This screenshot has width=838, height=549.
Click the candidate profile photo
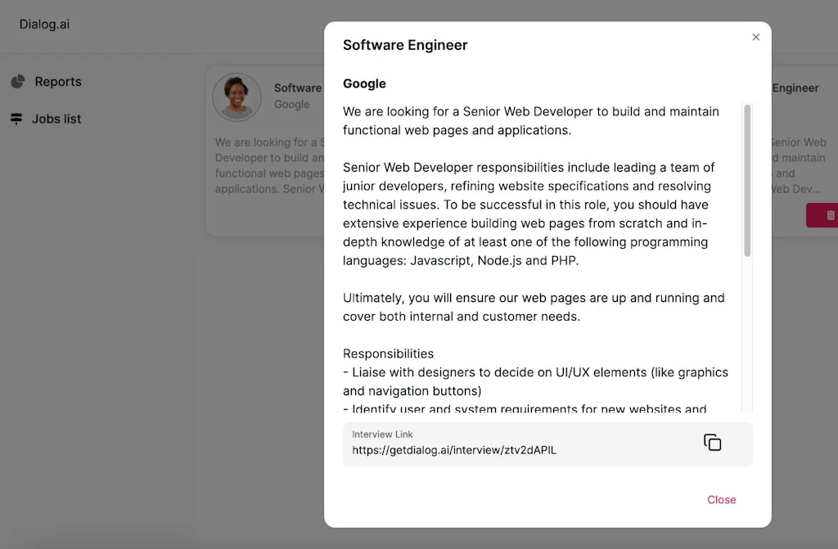click(237, 97)
